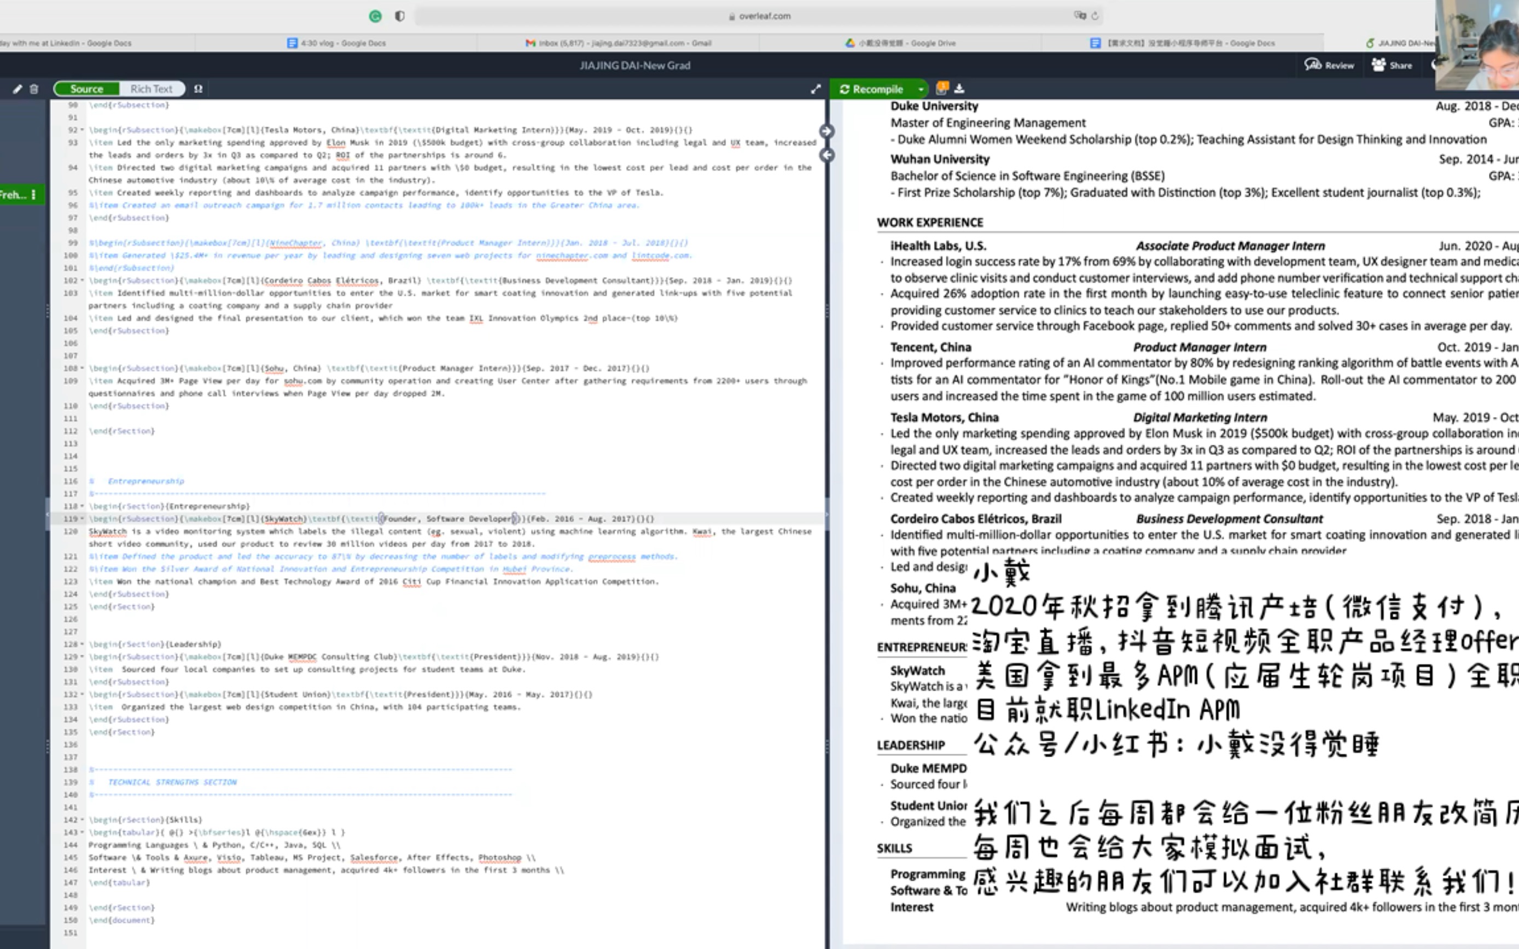The height and width of the screenshot is (949, 1519).
Task: Click the privacy shield icon in browser toolbar
Action: 399,16
